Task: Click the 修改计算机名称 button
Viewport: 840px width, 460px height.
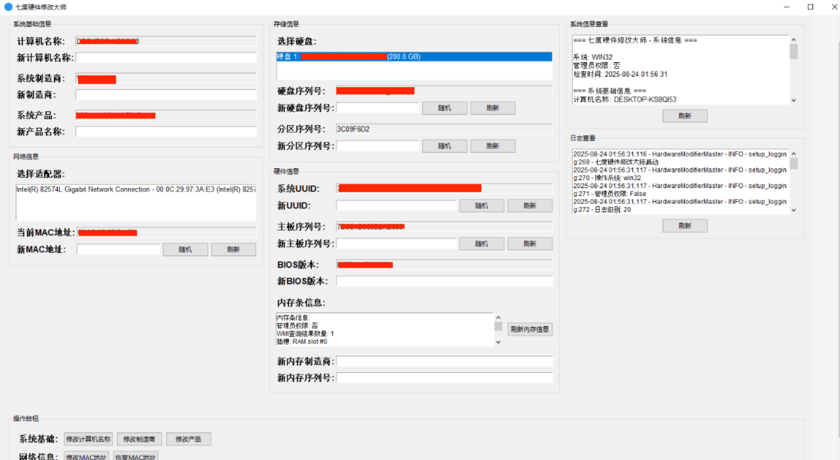Action: [x=88, y=439]
